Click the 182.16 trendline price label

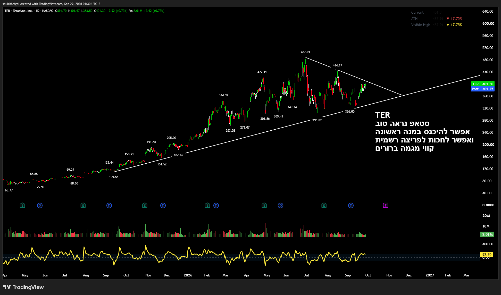[178, 155]
